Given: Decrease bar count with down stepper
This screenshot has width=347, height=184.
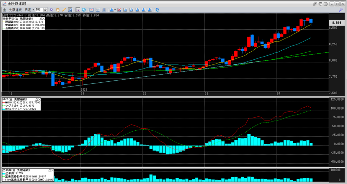Looking at the screenshot, I should coord(45,11).
